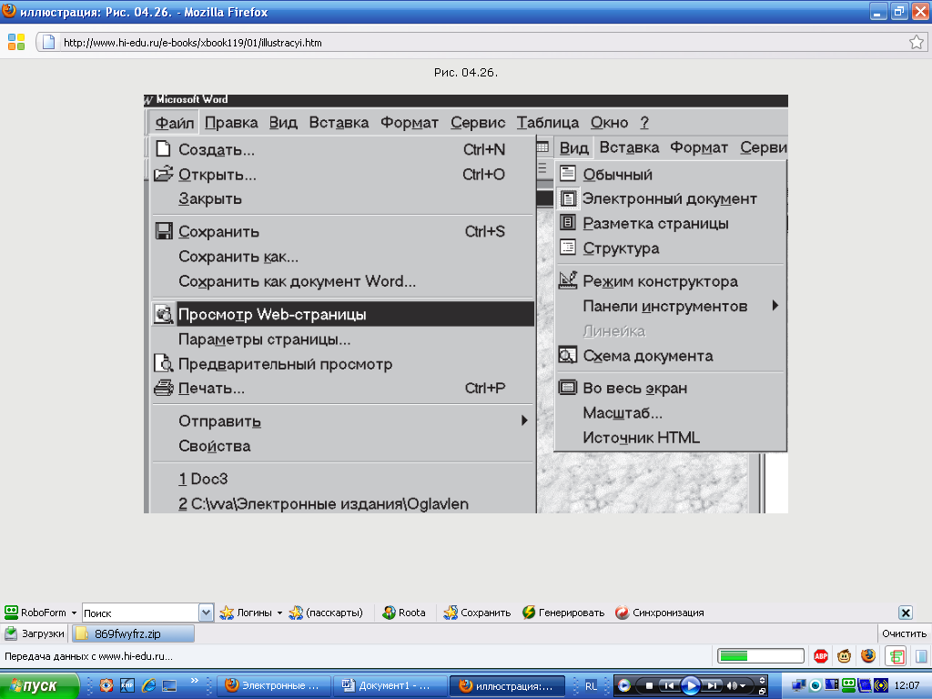Click the media player Previous track button

pos(669,686)
